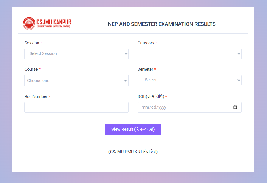Viewport: 267px width, 183px height.
Task: Click the Course dropdown chevron arrow
Action: click(125, 80)
